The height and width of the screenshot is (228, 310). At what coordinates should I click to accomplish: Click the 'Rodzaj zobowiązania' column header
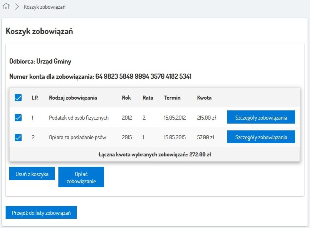click(x=73, y=98)
